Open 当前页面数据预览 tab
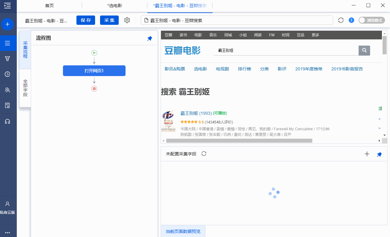This screenshot has height=237, width=390. point(183,231)
